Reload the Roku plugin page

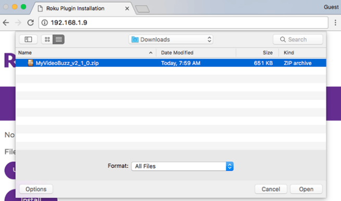[30, 22]
